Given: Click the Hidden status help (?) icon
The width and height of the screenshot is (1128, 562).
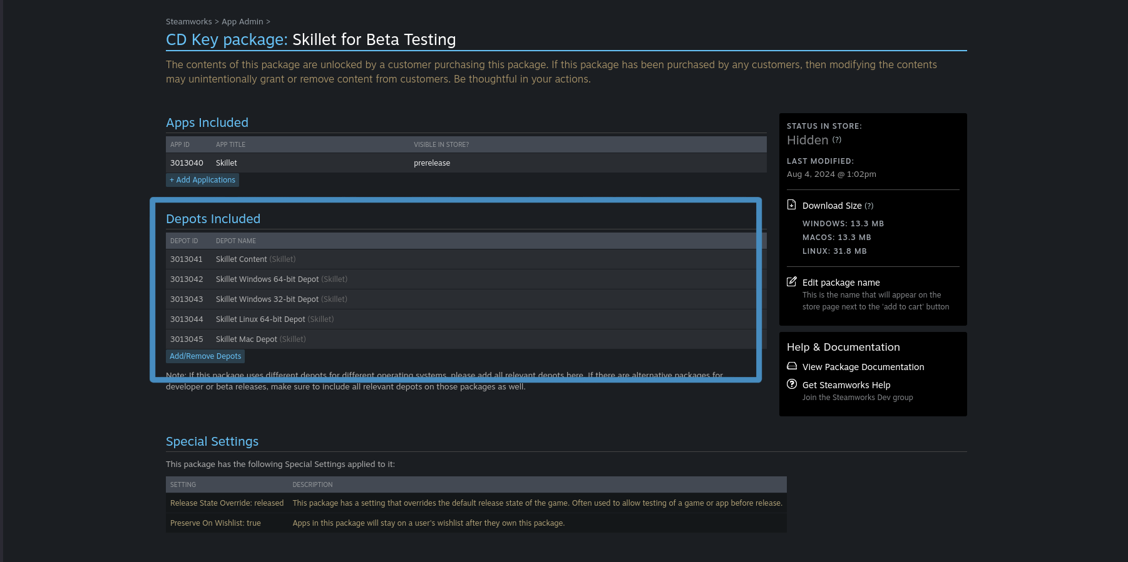Looking at the screenshot, I should (837, 140).
